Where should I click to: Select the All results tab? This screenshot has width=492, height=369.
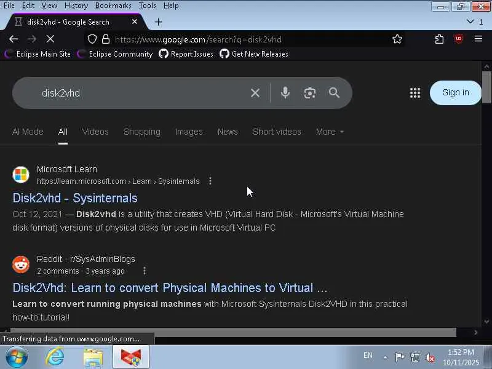(x=63, y=132)
